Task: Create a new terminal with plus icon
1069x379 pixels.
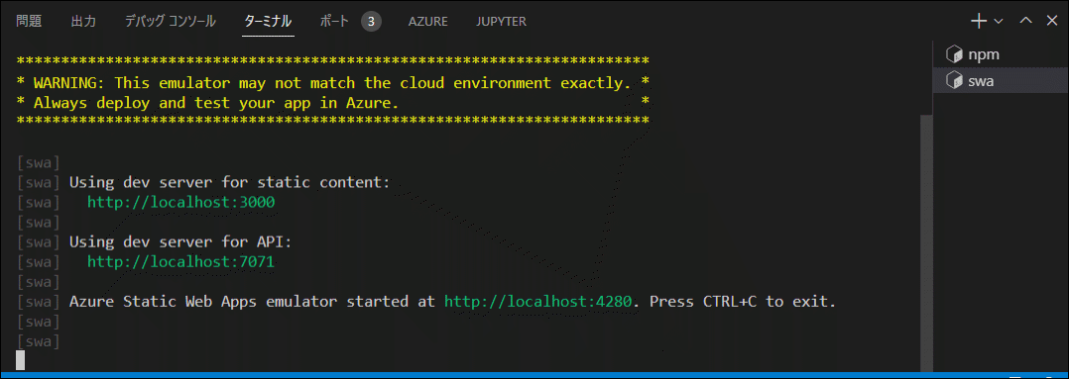Action: click(979, 21)
